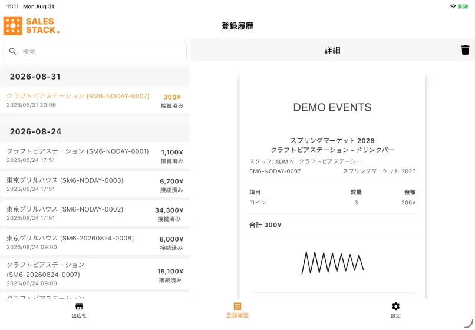This screenshot has width=475, height=330.
Task: Click the Sales Stack logo
Action: click(x=31, y=26)
